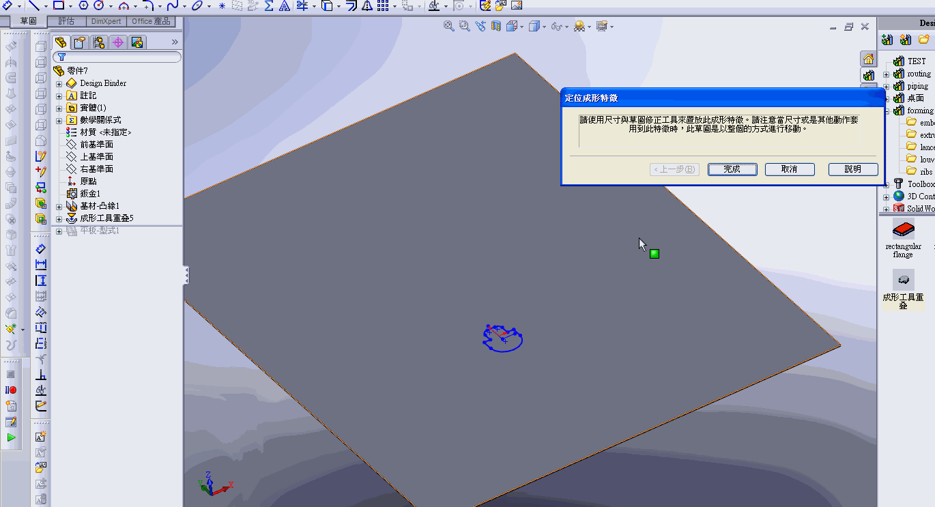Open the Line tool dropdown arrow
This screenshot has height=507, width=935.
[x=45, y=6]
